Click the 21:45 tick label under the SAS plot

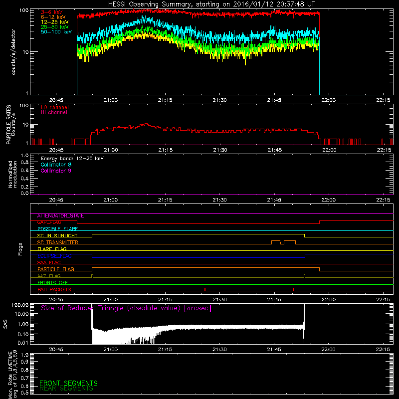274,350
